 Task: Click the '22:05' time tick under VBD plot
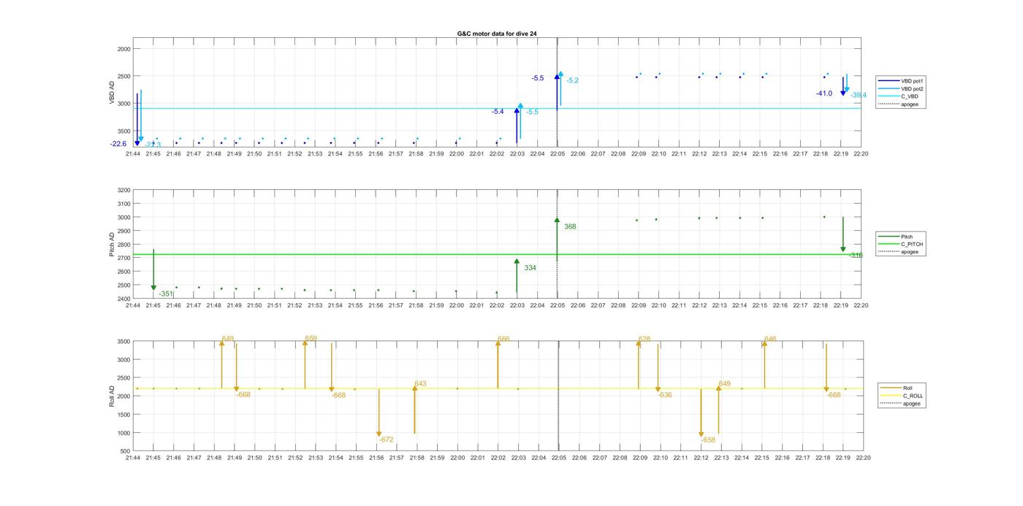click(x=558, y=153)
